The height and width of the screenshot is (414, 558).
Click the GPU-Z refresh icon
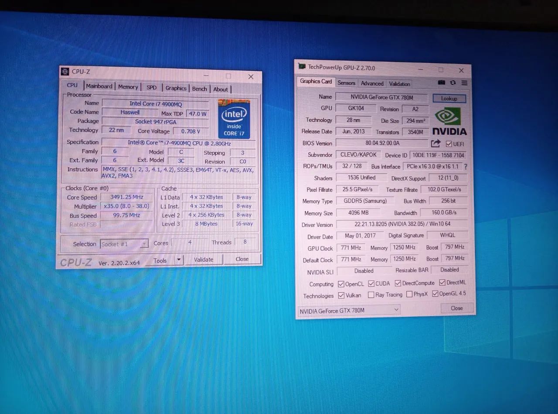point(453,83)
